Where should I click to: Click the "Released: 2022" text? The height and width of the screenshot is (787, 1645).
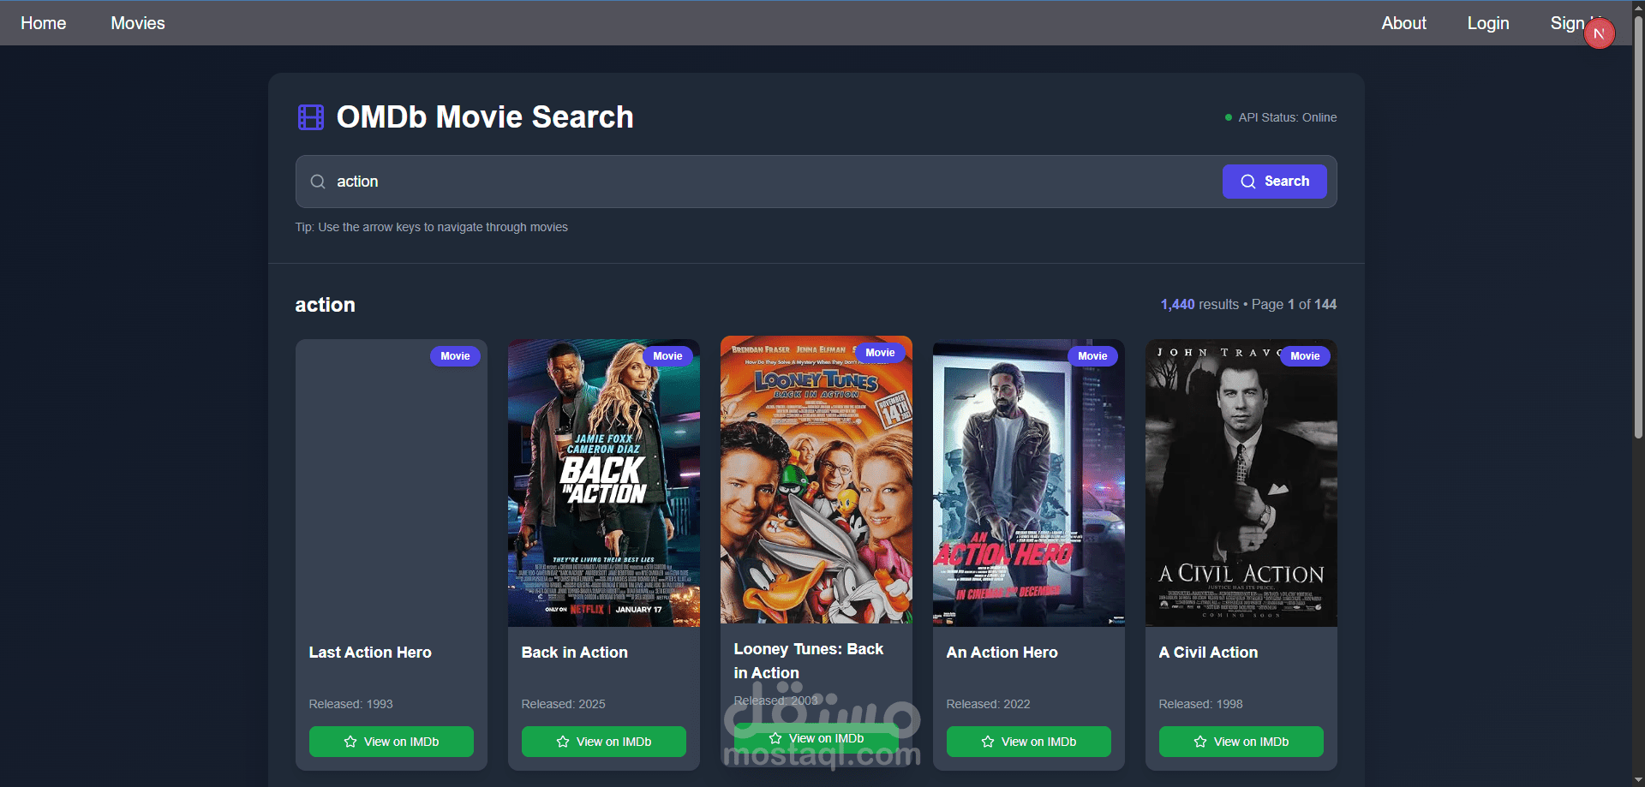pyautogui.click(x=989, y=704)
